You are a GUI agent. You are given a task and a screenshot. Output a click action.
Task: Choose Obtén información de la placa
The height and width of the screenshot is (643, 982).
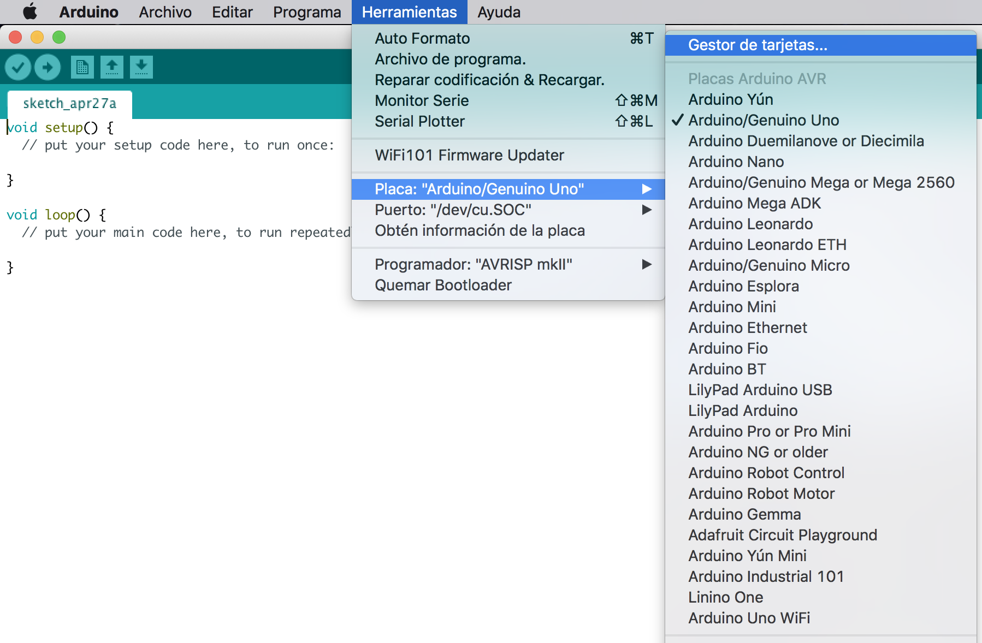click(508, 230)
